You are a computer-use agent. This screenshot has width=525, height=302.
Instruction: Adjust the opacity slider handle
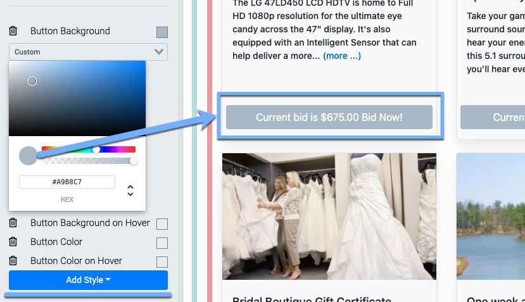point(134,161)
